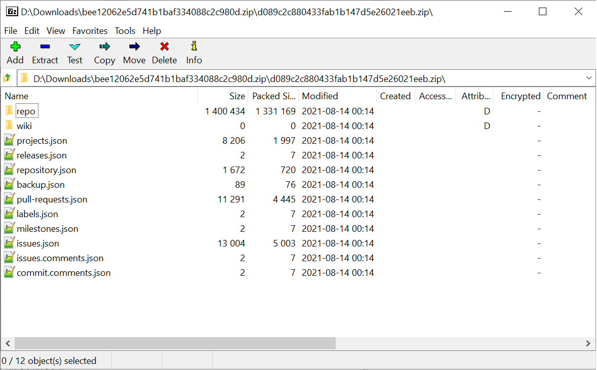Viewport: 597px width, 370px height.
Task: Click the Copy toolbar icon
Action: coord(104,47)
